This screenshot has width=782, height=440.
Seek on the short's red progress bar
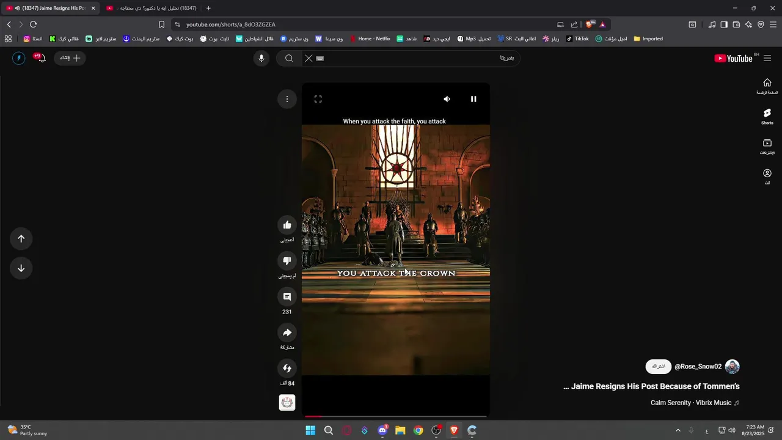[396, 416]
